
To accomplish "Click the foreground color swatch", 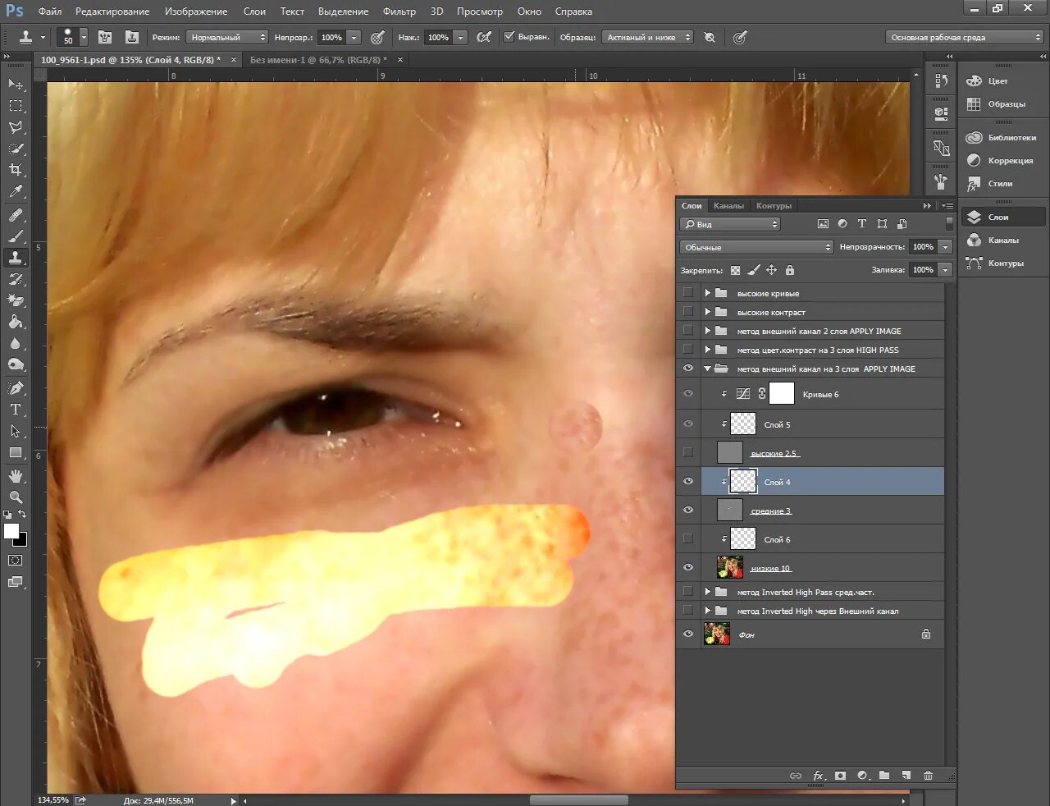I will coord(11,531).
